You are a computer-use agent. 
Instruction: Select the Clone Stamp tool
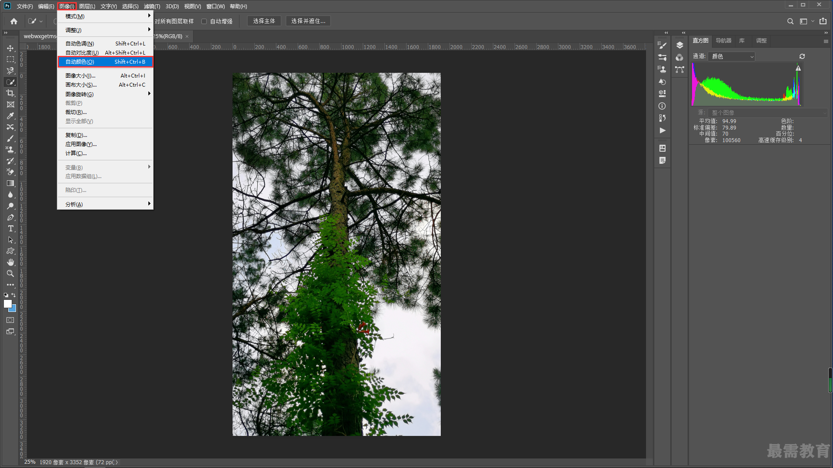(x=10, y=149)
